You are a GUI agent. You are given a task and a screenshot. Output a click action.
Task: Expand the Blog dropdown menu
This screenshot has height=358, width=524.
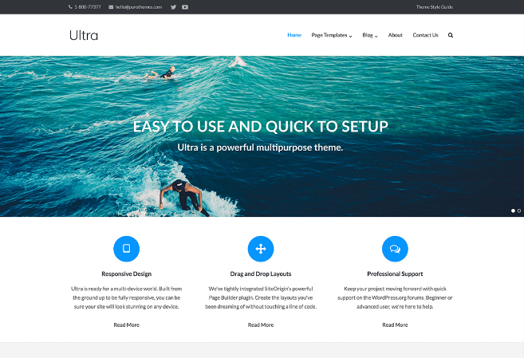(369, 35)
